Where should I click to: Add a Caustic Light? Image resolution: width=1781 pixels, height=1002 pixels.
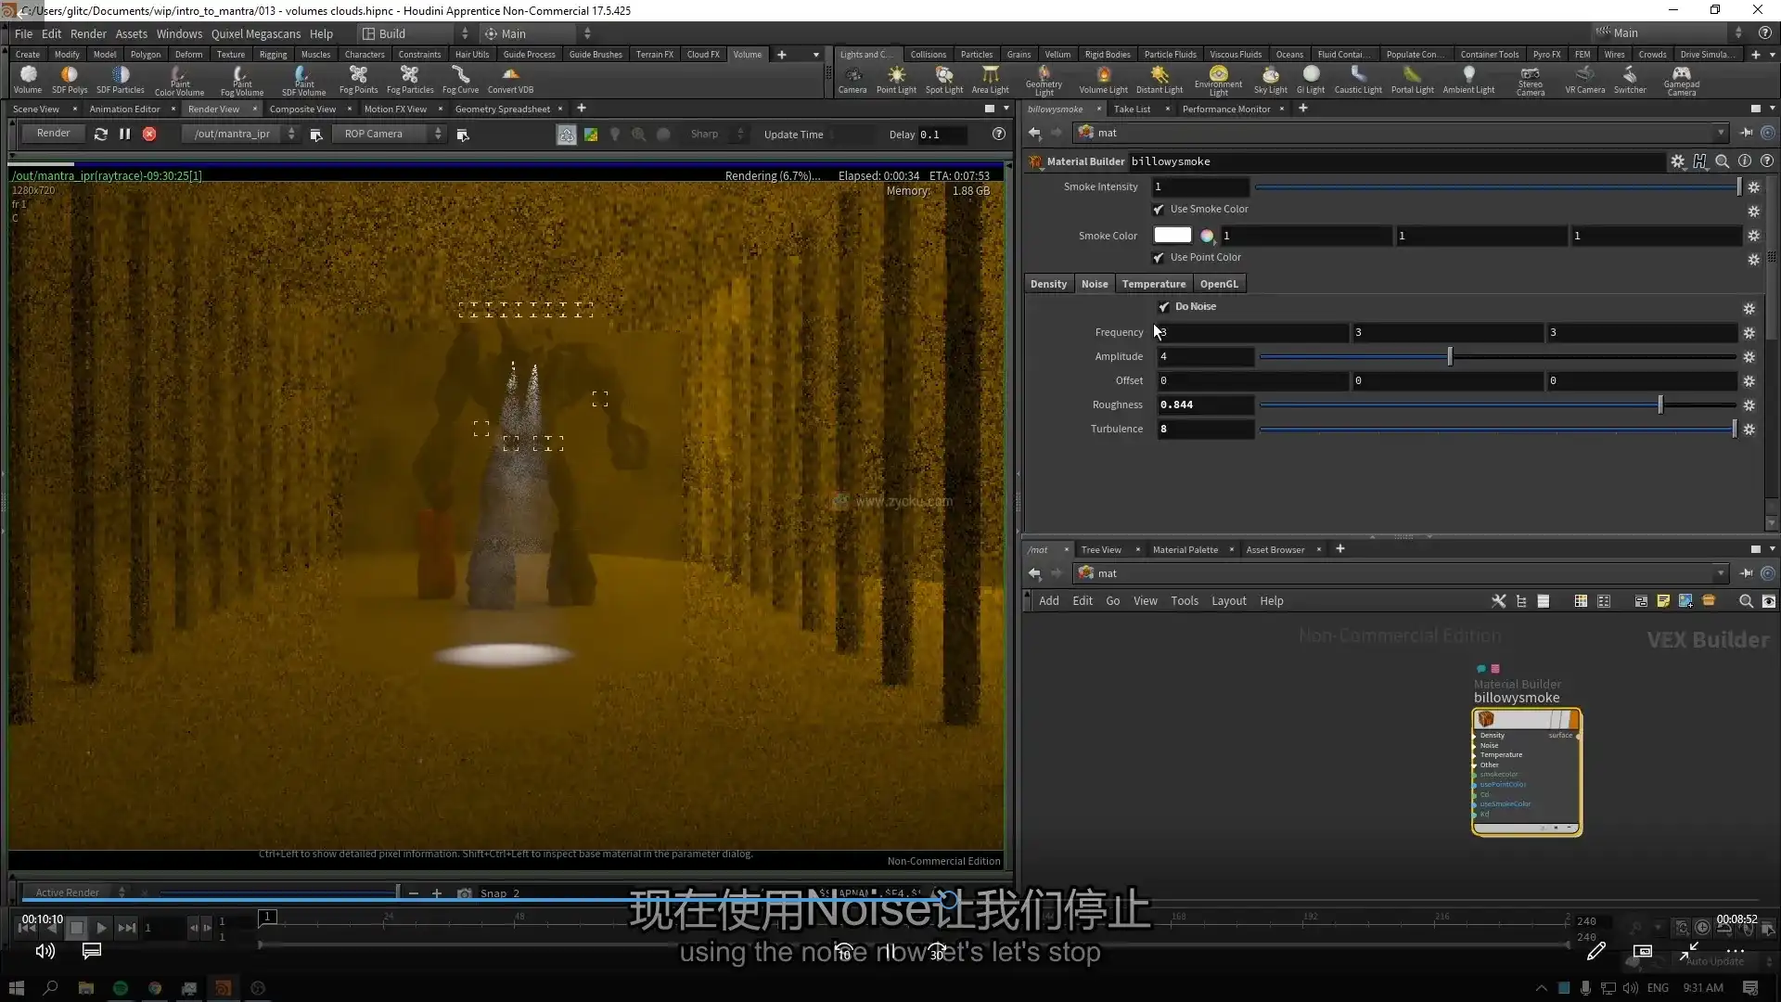(1357, 79)
